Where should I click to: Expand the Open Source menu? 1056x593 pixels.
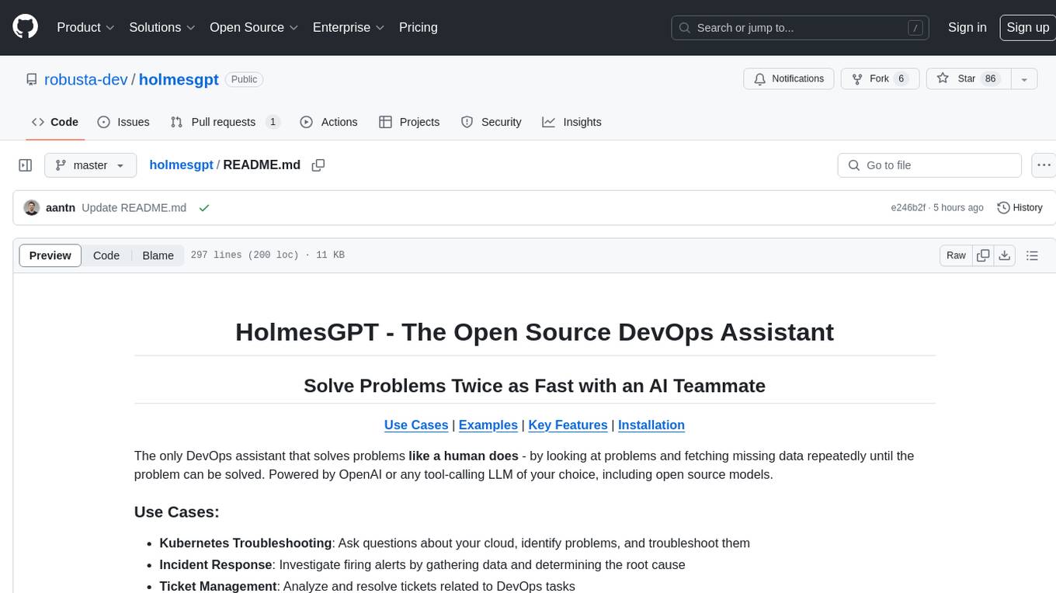coord(254,27)
